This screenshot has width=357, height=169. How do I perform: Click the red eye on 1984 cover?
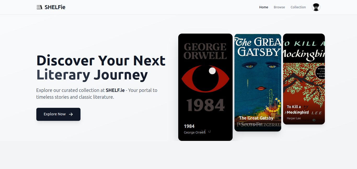(205, 78)
